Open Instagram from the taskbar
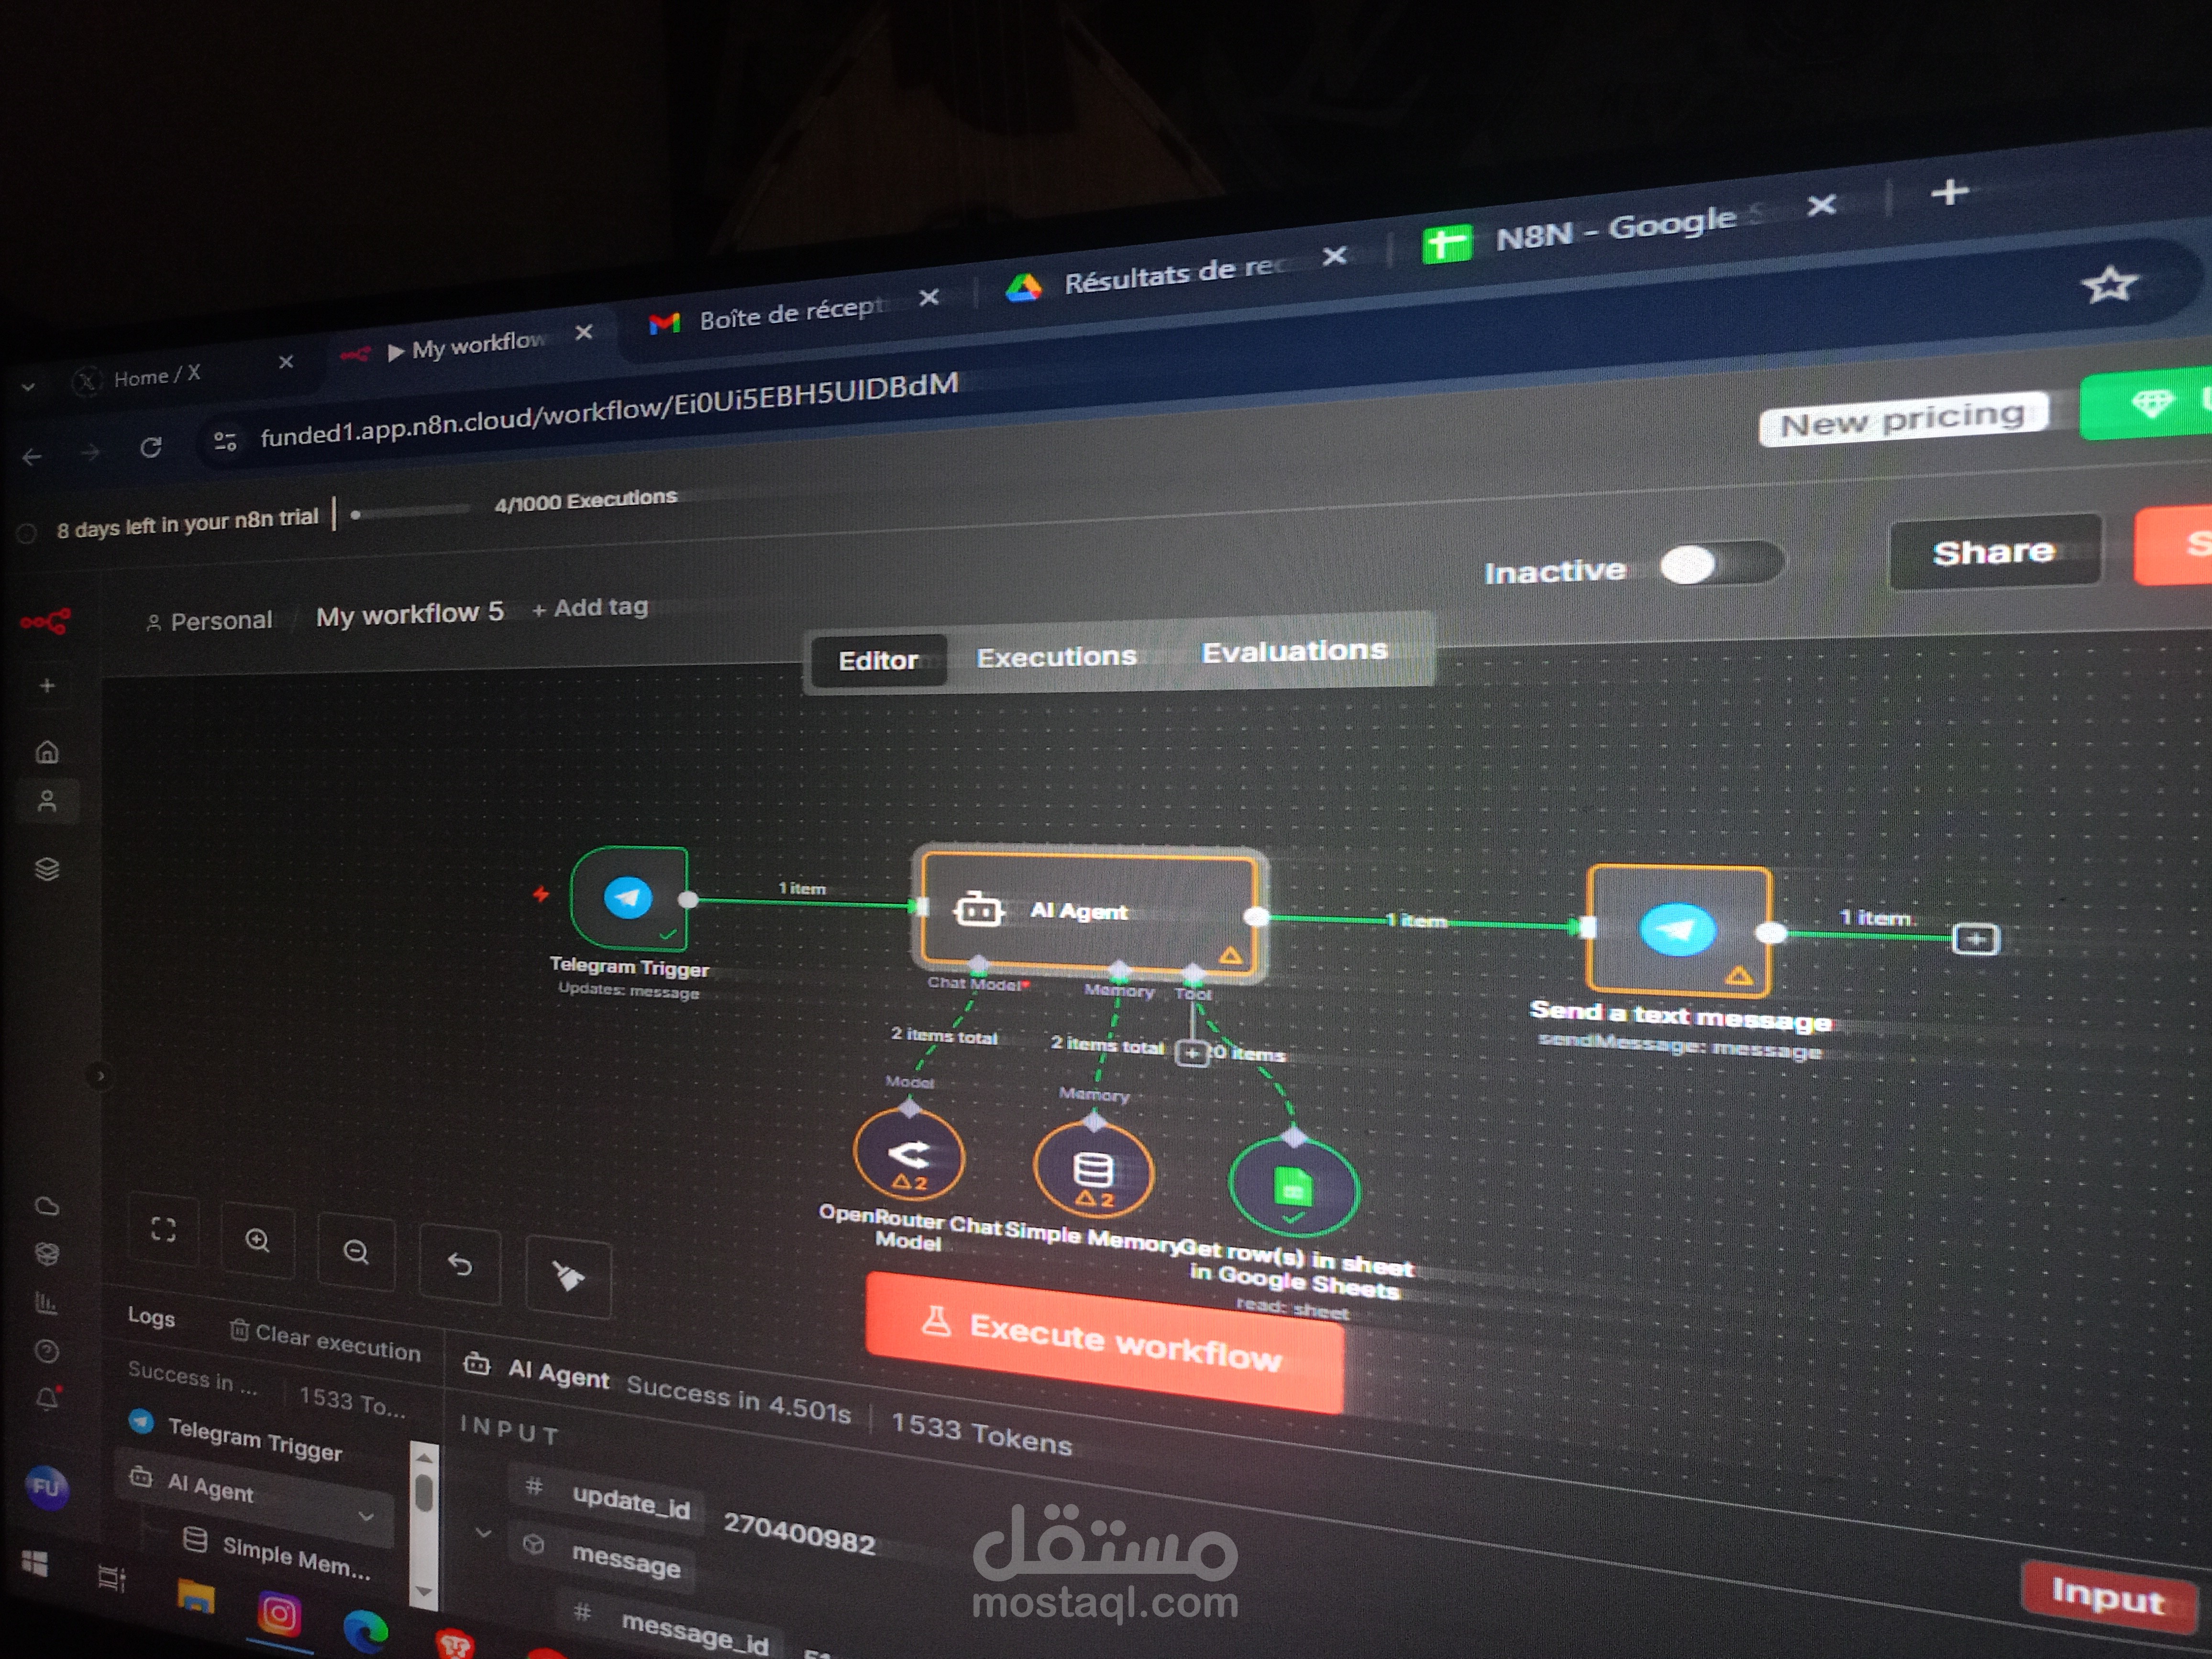The image size is (2212, 1659). click(279, 1613)
